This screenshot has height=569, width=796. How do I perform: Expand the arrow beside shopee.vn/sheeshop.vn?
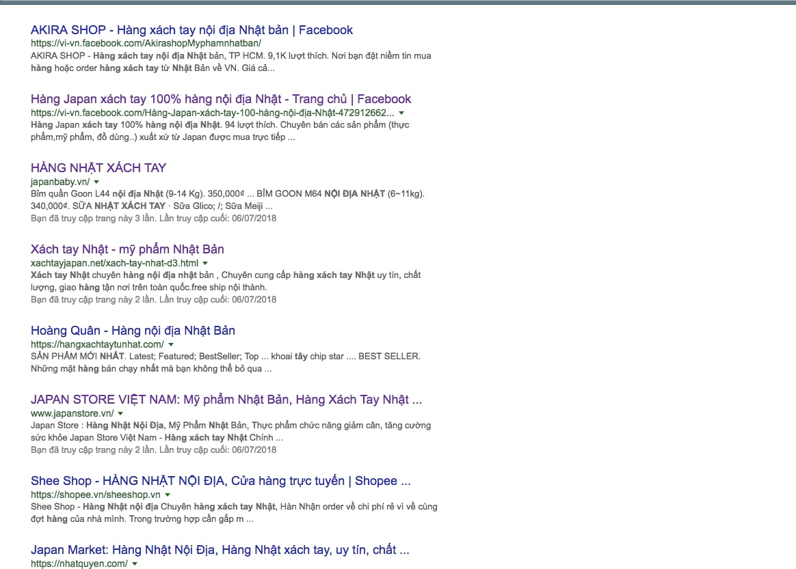168,495
